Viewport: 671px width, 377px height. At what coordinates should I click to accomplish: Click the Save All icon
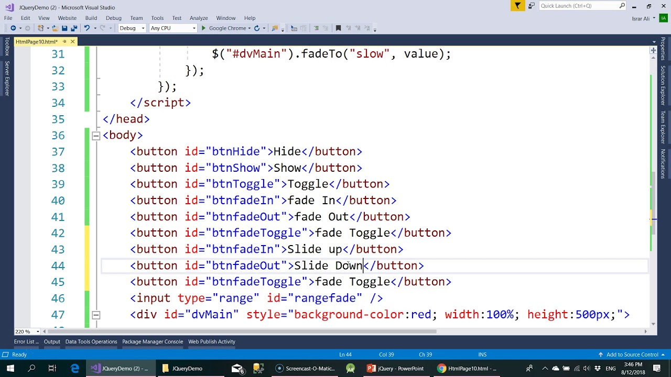74,28
